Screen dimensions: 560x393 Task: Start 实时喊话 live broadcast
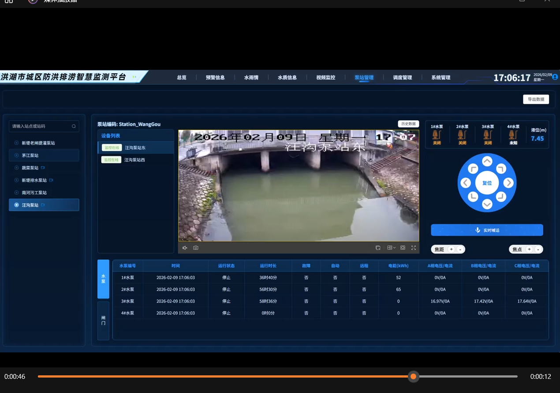[x=487, y=230]
